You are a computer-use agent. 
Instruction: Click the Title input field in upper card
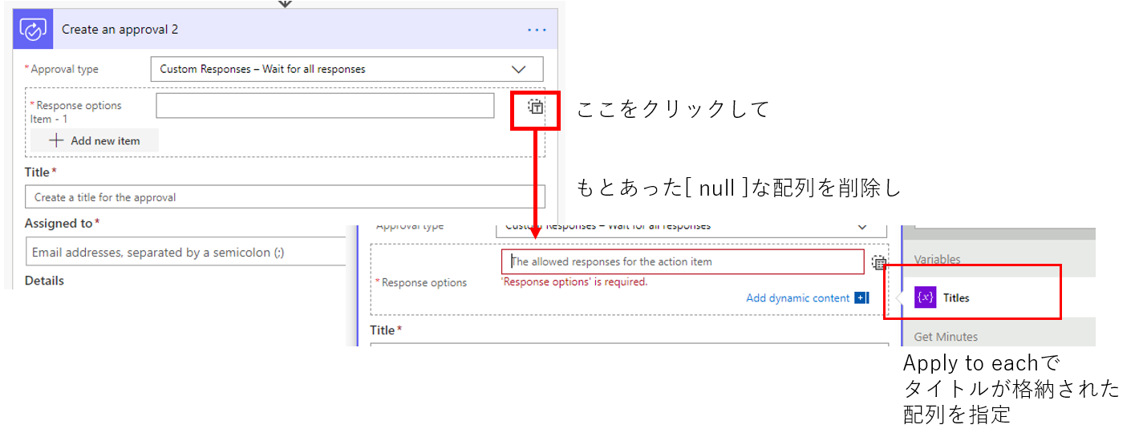[x=285, y=196]
